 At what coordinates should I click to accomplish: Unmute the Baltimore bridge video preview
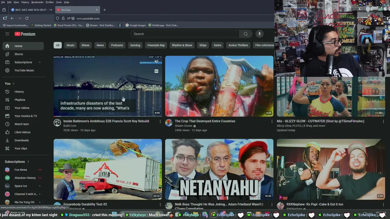(x=156, y=61)
